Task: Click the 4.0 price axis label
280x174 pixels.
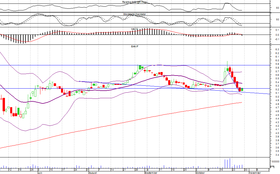Action: coord(277,133)
